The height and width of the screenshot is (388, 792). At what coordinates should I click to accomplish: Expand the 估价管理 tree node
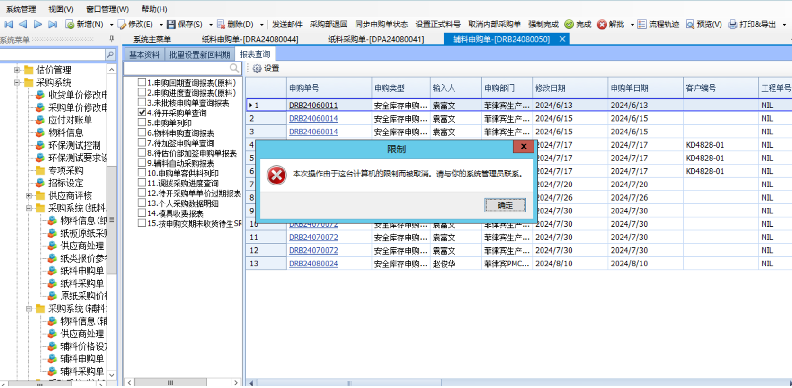pos(17,70)
